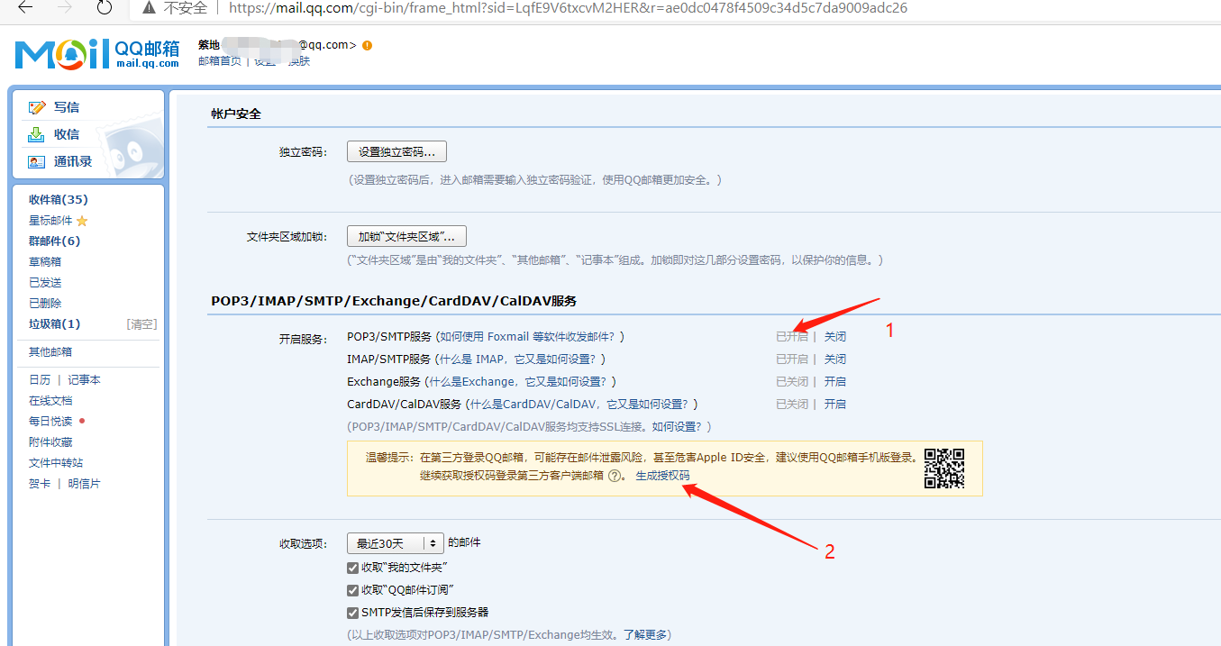Click the 写信 compose mail icon
Screen dimensions: 1221x646
(36, 106)
